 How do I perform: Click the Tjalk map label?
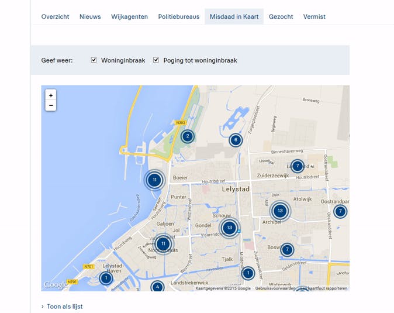(227, 259)
